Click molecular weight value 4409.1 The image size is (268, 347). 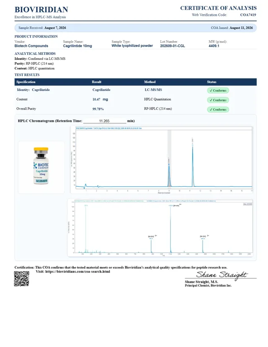pos(214,46)
